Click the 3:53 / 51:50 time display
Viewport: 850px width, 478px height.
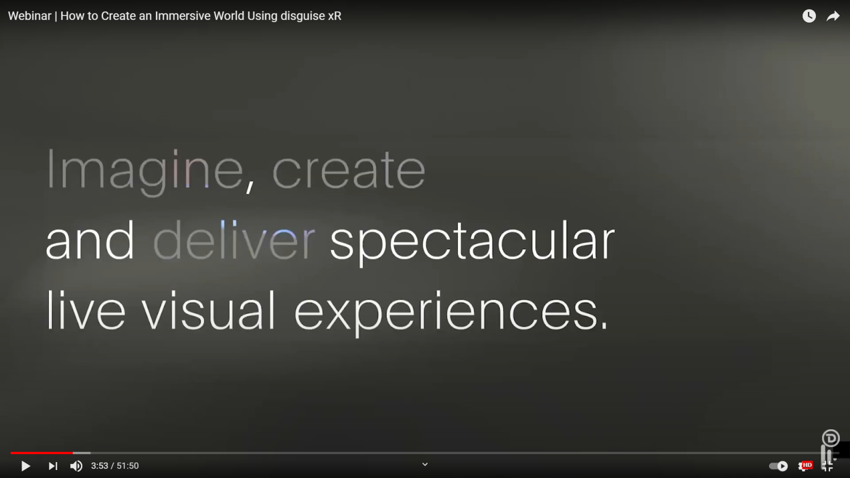(115, 466)
